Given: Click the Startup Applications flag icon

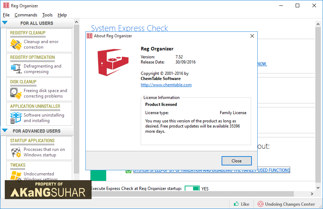Looking at the screenshot, I should pos(16,152).
